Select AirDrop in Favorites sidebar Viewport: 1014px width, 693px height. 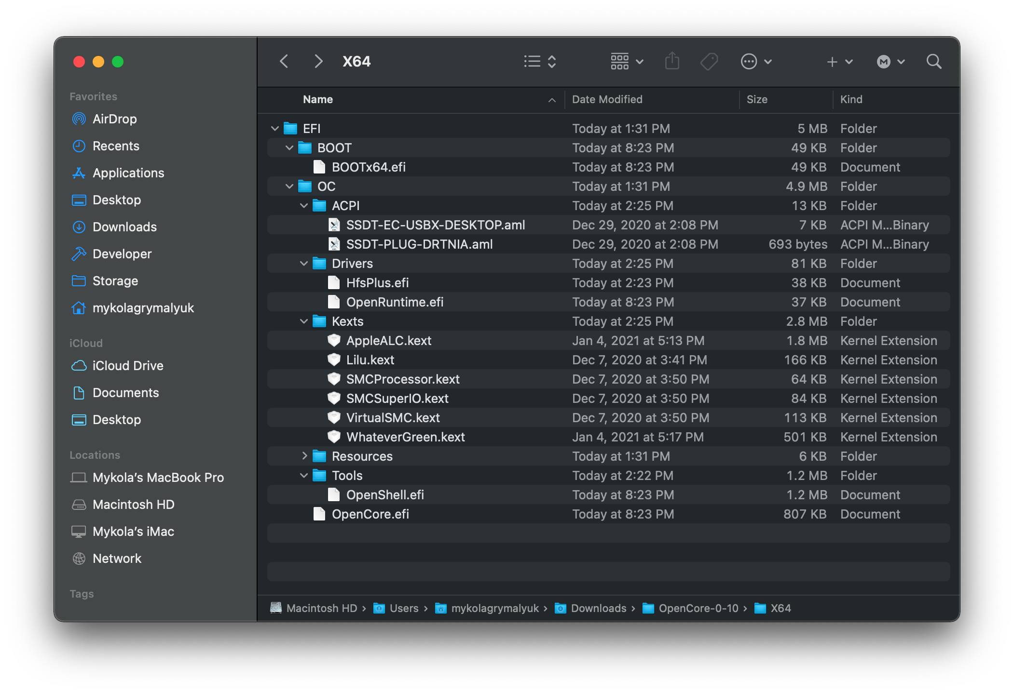pyautogui.click(x=115, y=119)
